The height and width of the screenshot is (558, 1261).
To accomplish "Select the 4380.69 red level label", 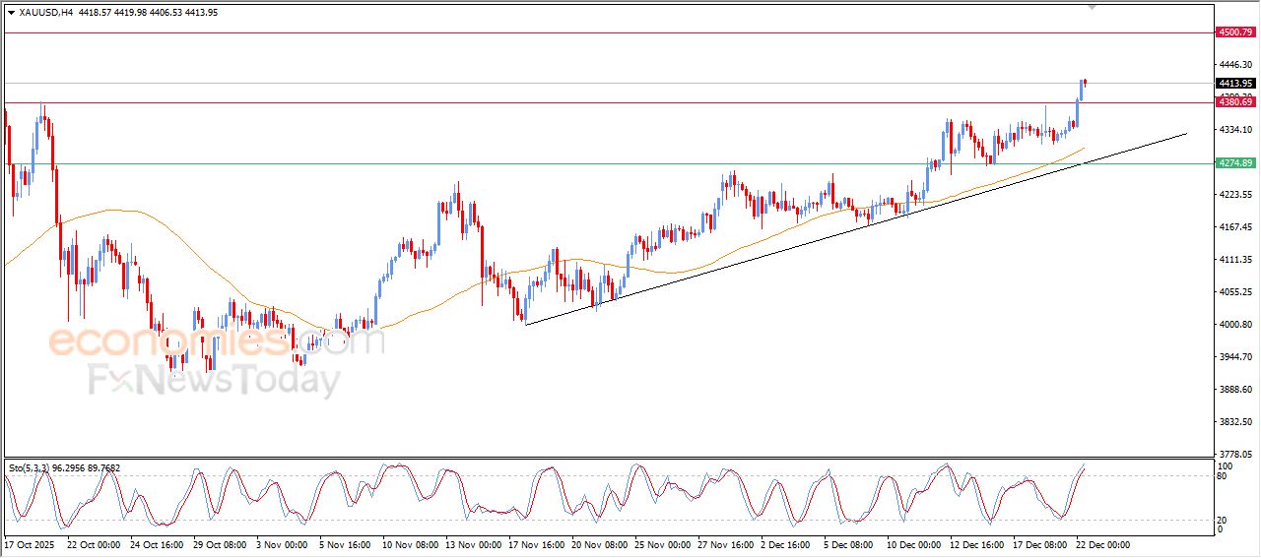I will pyautogui.click(x=1234, y=102).
